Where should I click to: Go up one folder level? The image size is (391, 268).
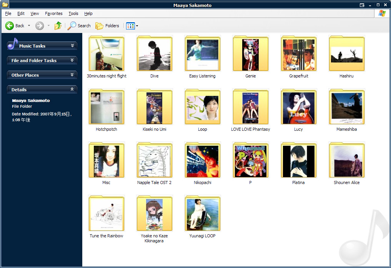(58, 26)
